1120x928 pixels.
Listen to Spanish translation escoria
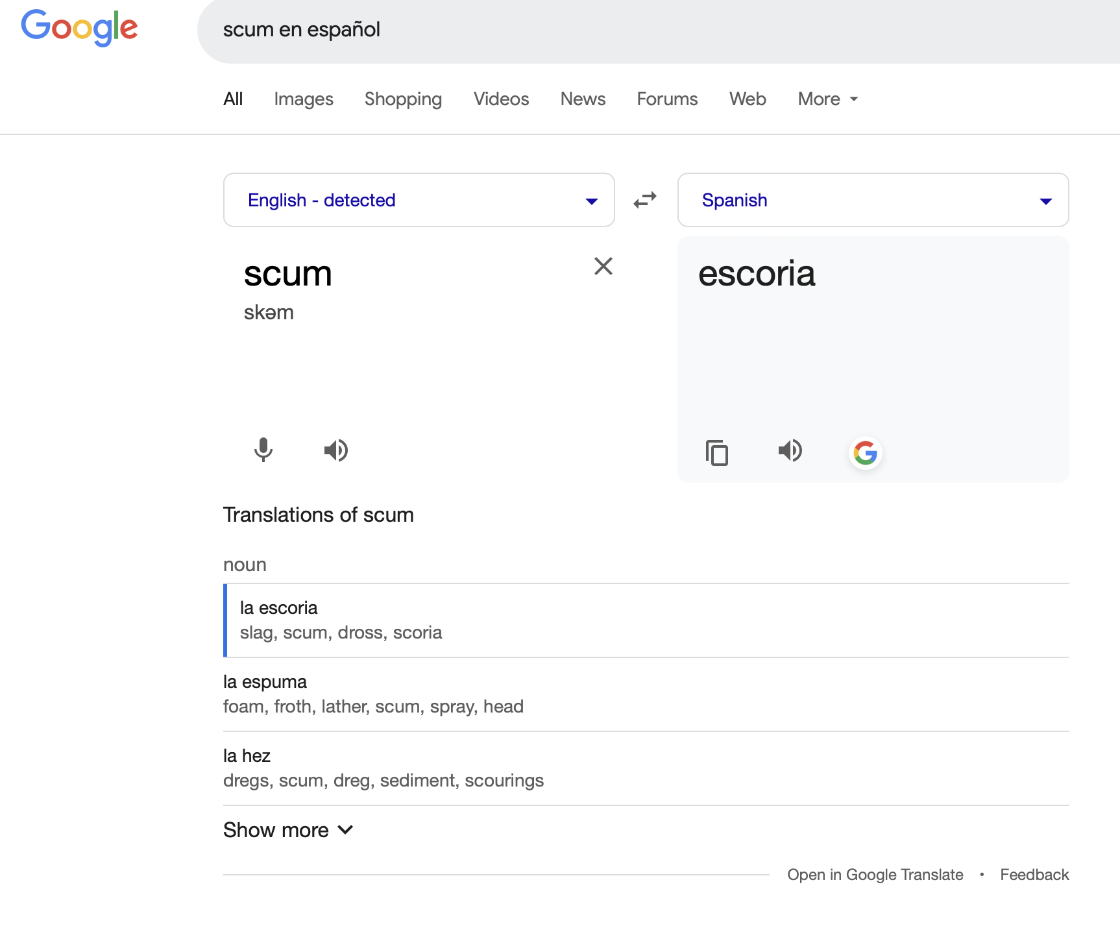tap(790, 450)
